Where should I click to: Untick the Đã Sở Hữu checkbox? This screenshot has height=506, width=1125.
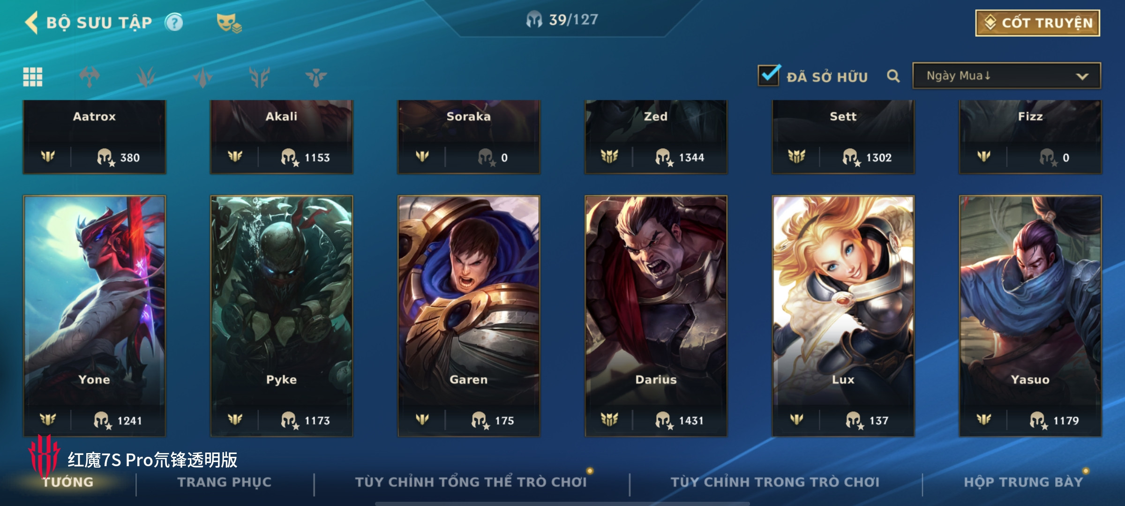(x=769, y=75)
